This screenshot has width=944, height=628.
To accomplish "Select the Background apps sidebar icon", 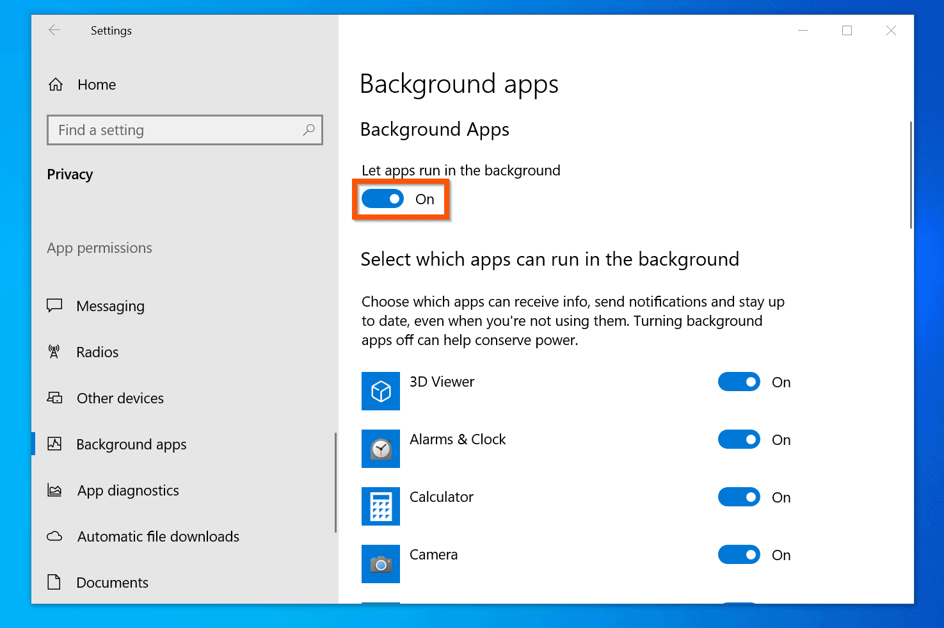I will coord(55,444).
